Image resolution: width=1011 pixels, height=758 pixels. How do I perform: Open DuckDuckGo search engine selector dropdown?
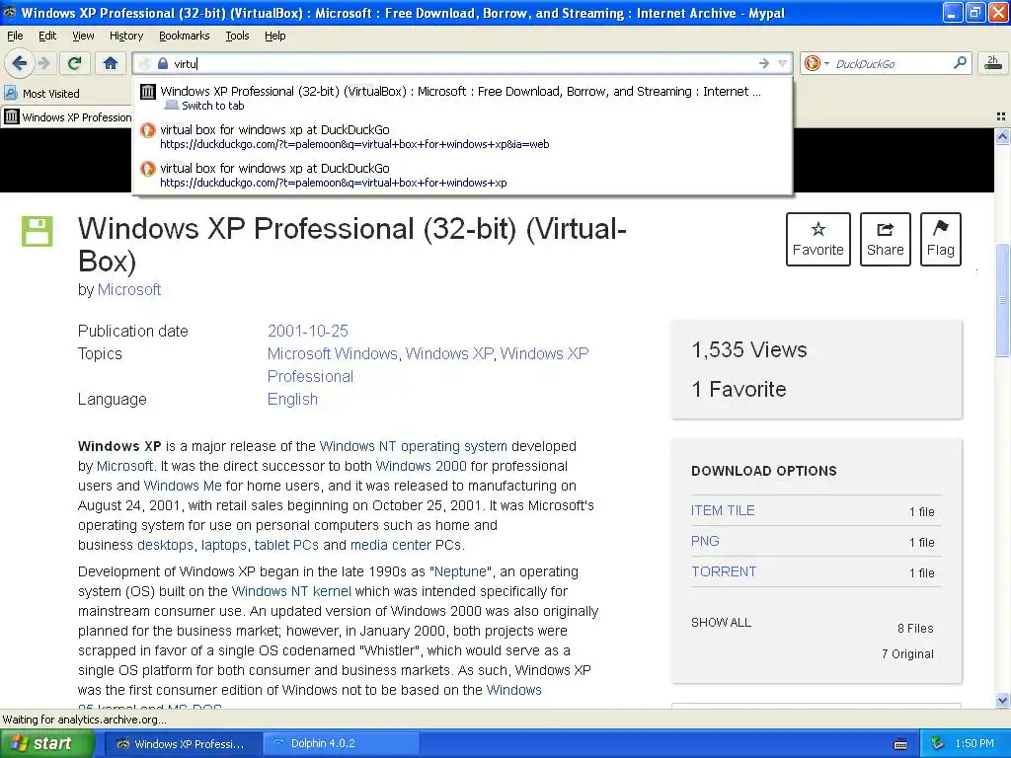point(816,63)
